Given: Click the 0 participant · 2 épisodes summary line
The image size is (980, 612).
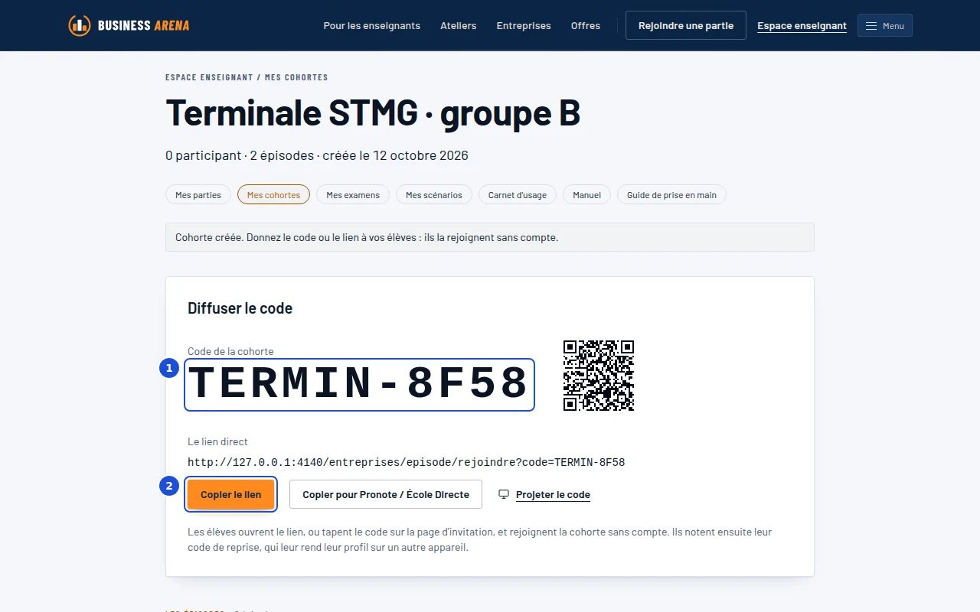Looking at the screenshot, I should tap(317, 155).
